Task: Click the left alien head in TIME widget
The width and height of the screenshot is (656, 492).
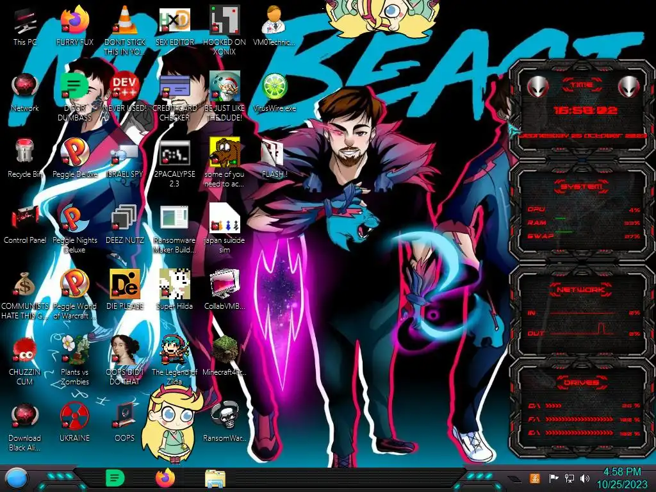Action: [537, 87]
